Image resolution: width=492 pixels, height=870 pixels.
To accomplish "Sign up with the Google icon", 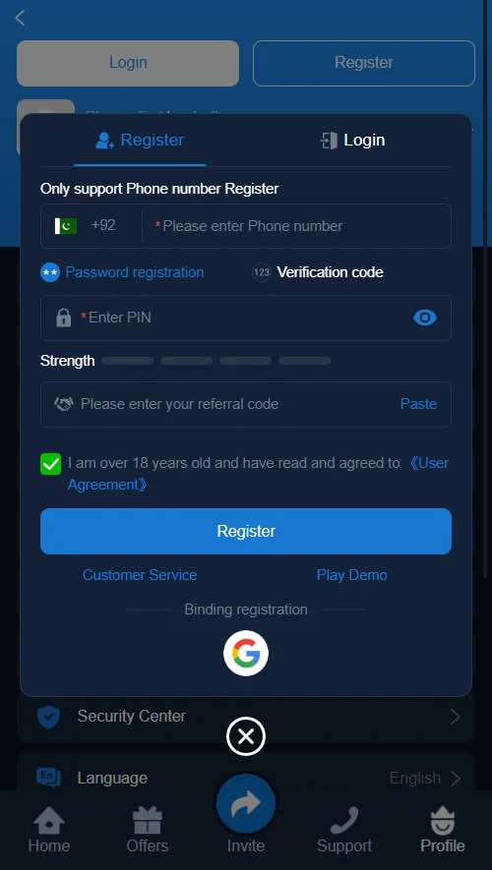I will coord(245,653).
